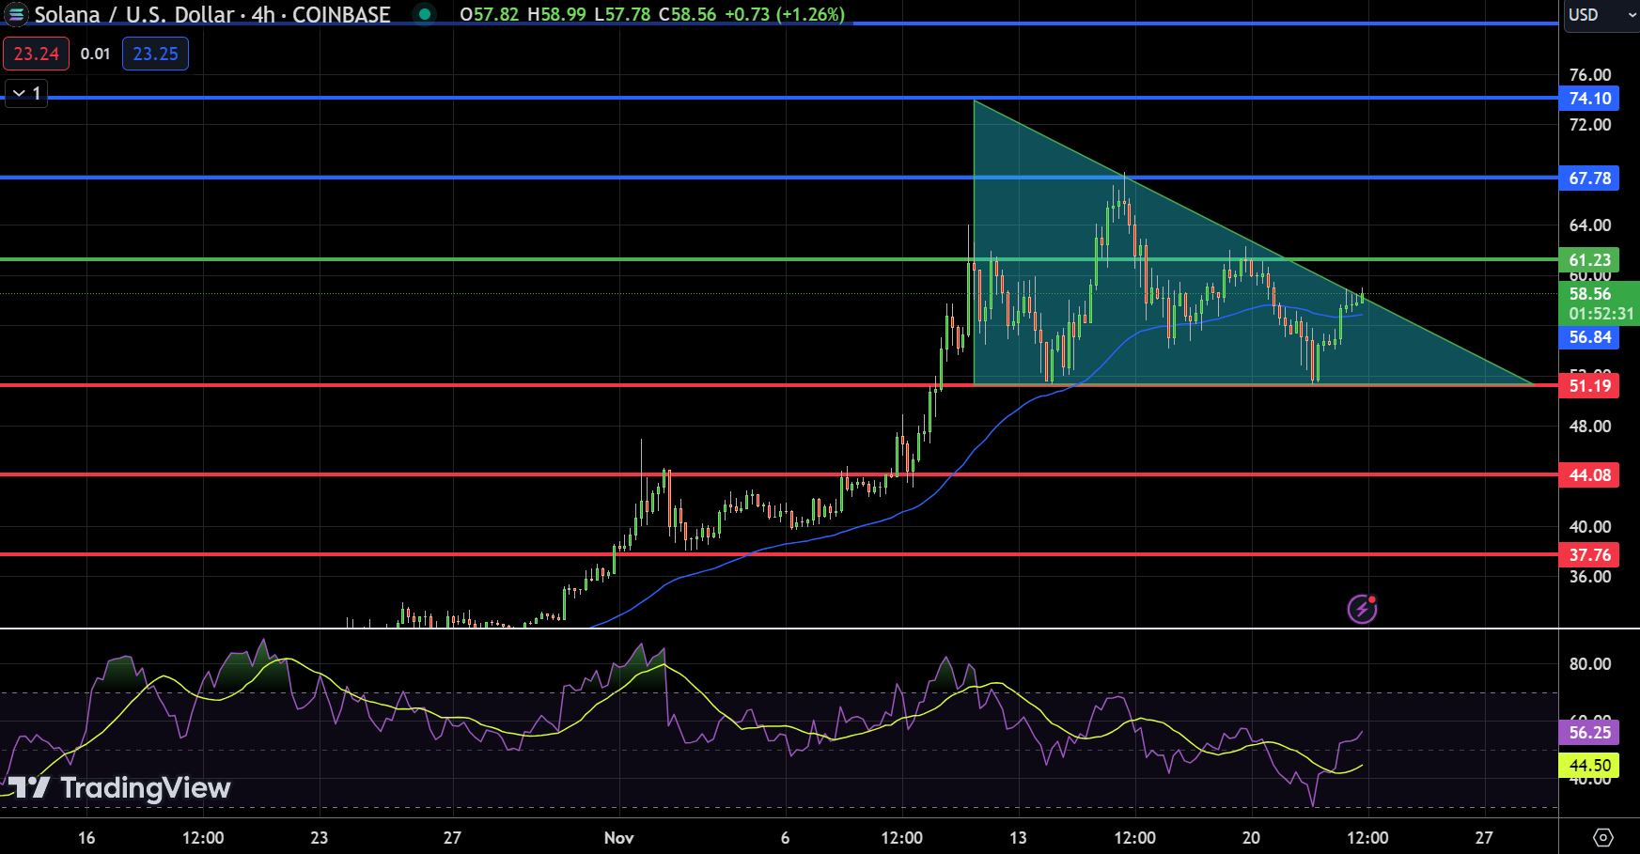
Task: Select the 67.78 blue price label
Action: coord(1589,178)
